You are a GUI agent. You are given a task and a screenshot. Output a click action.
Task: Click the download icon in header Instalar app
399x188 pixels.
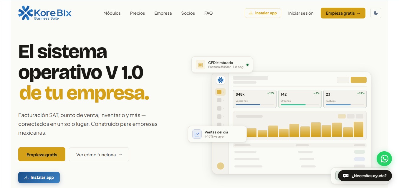pos(251,13)
